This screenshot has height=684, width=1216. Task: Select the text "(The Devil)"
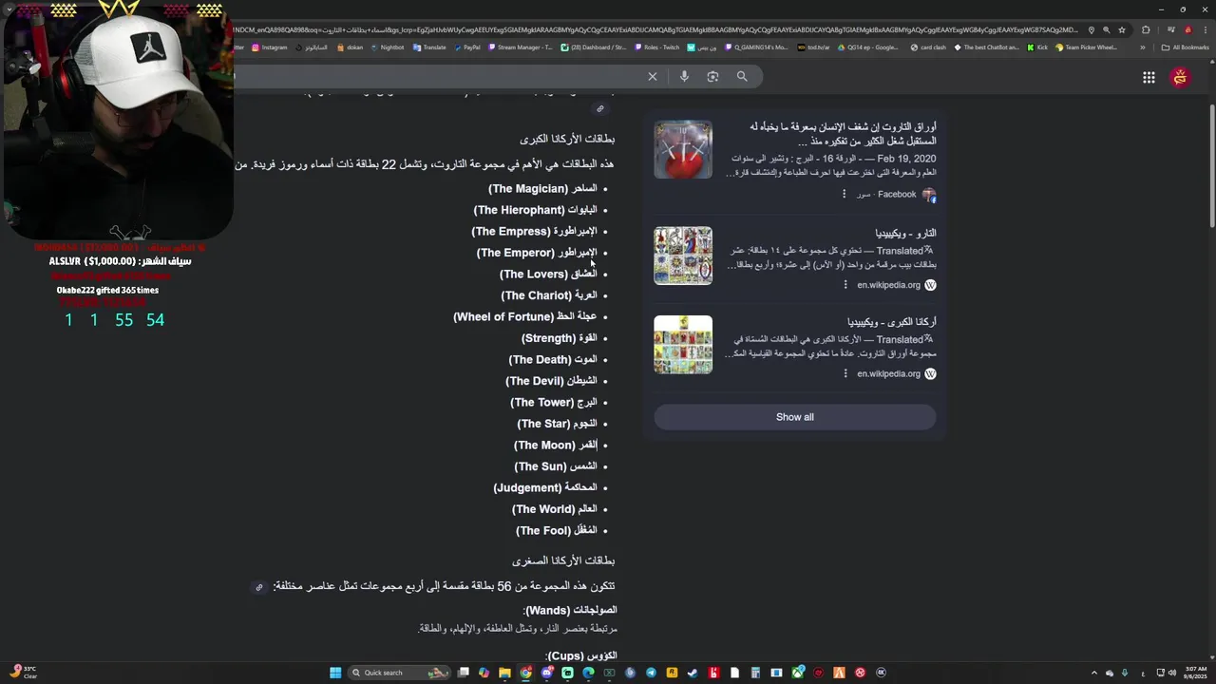tap(535, 381)
